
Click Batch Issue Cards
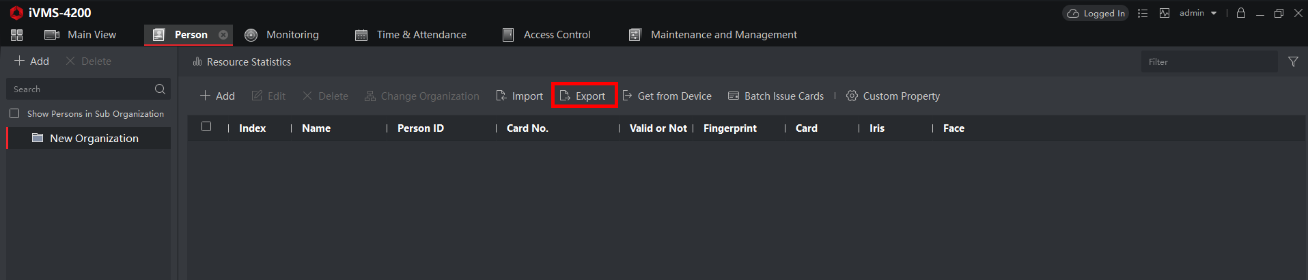(776, 96)
